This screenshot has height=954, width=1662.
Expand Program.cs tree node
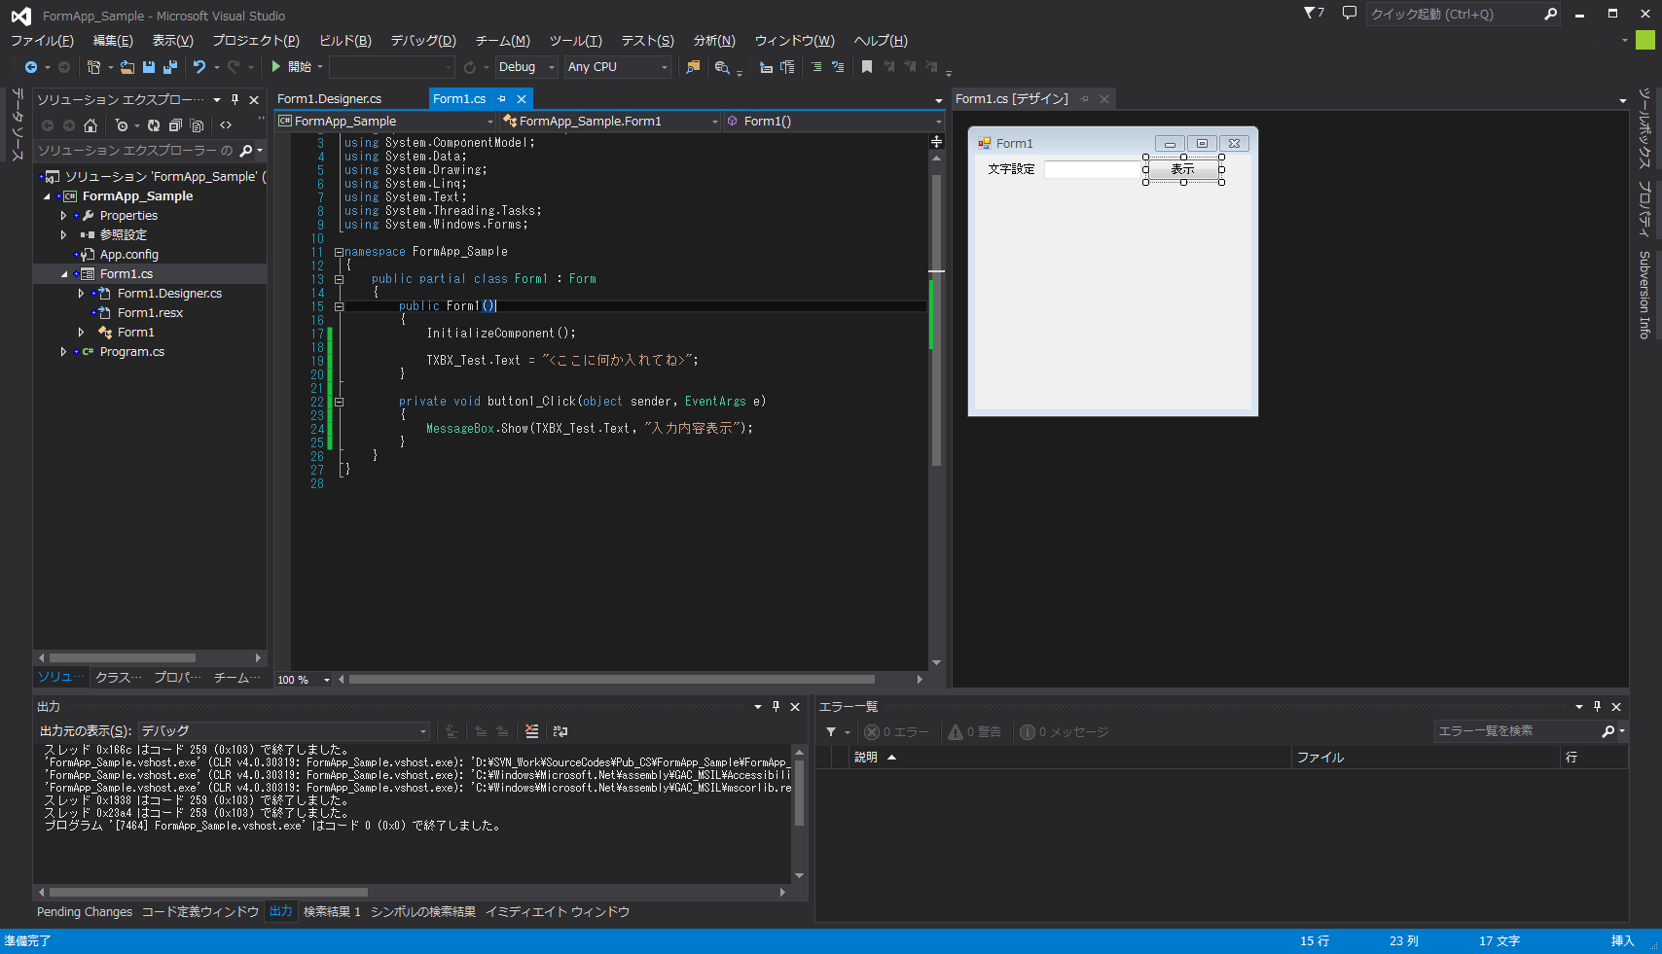pos(64,352)
